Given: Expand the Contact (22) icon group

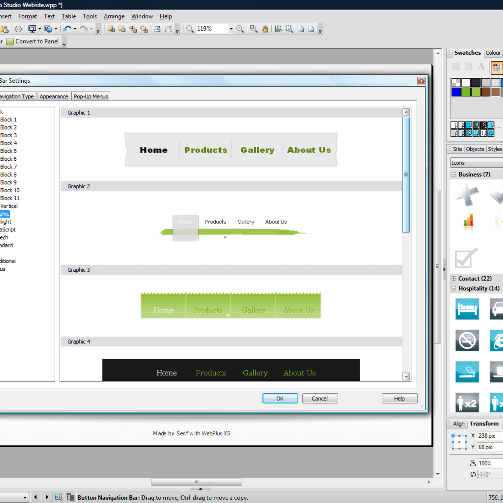Looking at the screenshot, I should tap(454, 278).
